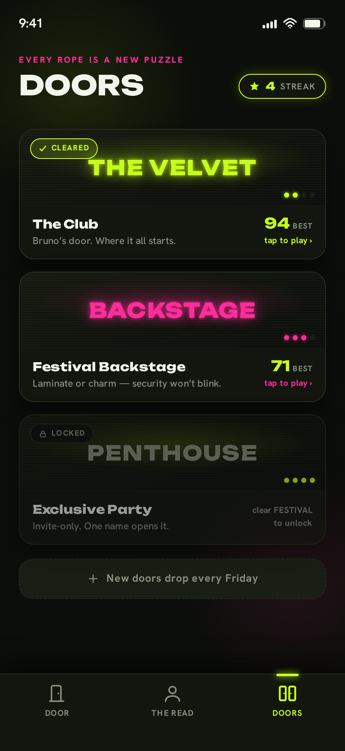Image resolution: width=345 pixels, height=751 pixels.
Task: Tap the checkmark in the Cleared badge
Action: pyautogui.click(x=43, y=148)
